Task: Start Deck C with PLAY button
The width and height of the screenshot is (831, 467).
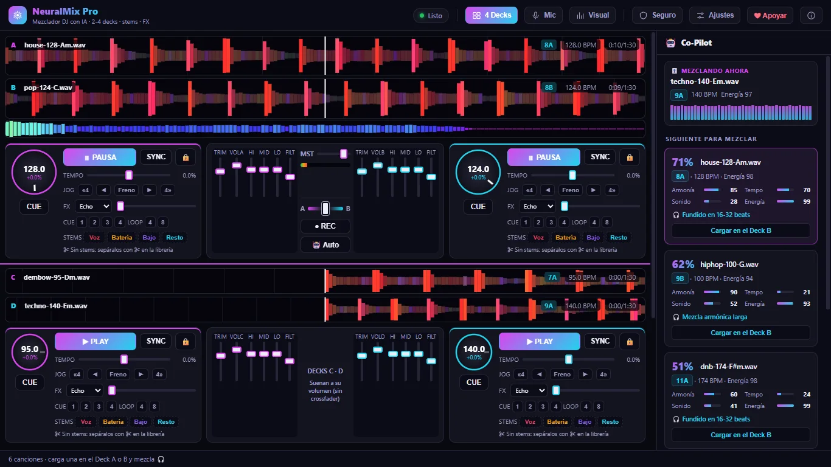Action: 96,341
